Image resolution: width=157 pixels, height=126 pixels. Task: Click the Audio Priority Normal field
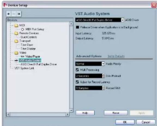coord(89,64)
